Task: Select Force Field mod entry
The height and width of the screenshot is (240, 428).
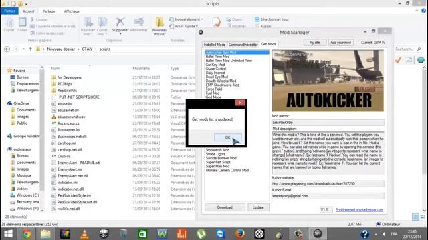Action: [214, 89]
